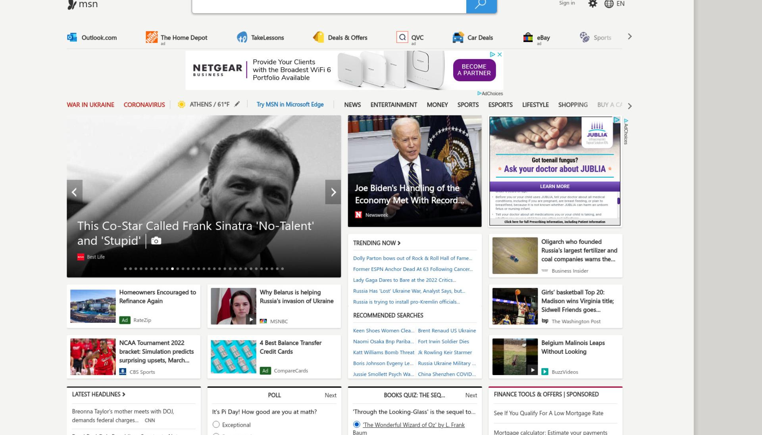Open the SHOPPING category

(x=573, y=105)
